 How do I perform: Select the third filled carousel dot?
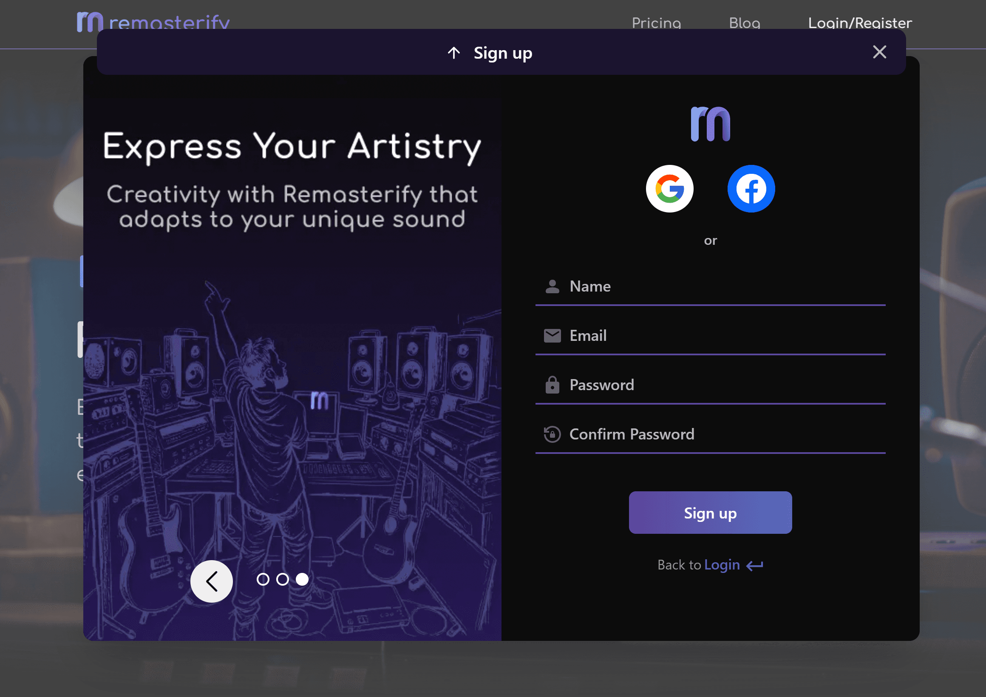pos(302,579)
